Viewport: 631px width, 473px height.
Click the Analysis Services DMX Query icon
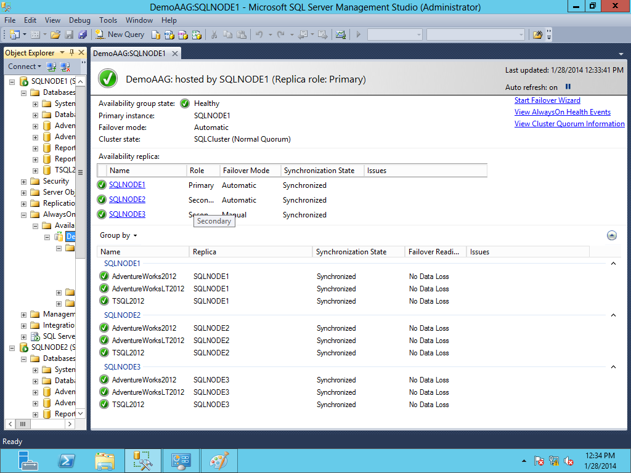coord(182,34)
